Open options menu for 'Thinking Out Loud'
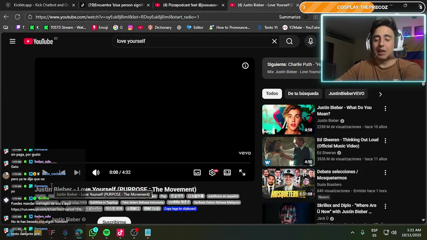427x240 pixels. (x=385, y=141)
